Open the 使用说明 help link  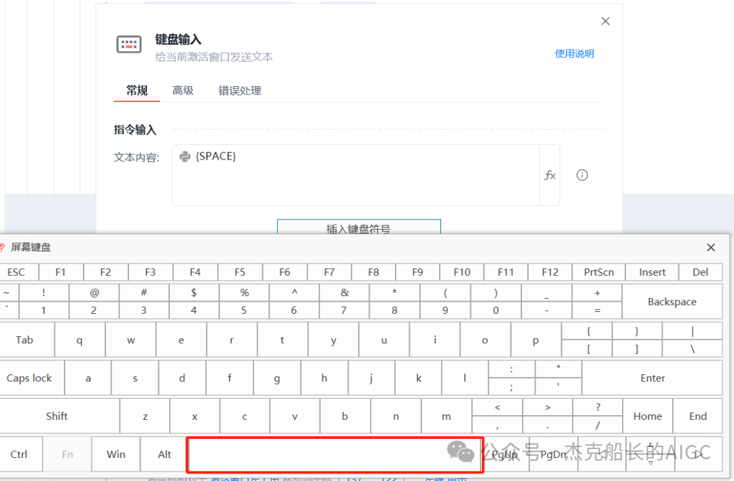pyautogui.click(x=574, y=54)
